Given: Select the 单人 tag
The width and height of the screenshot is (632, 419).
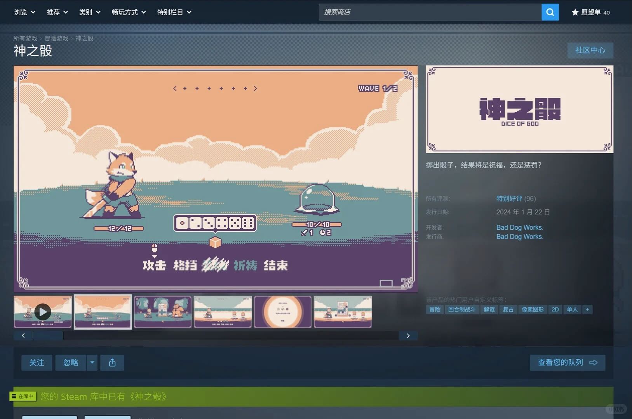Looking at the screenshot, I should click(x=572, y=310).
